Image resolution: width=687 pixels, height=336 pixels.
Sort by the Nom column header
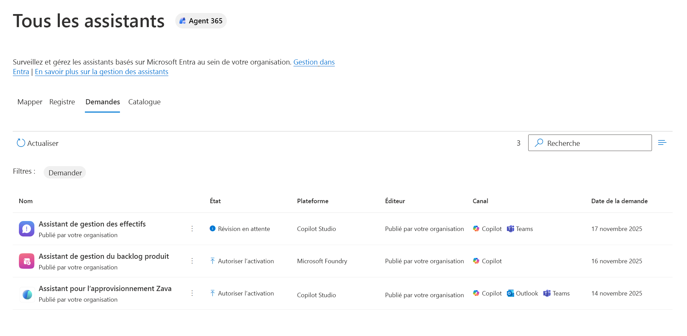click(26, 201)
